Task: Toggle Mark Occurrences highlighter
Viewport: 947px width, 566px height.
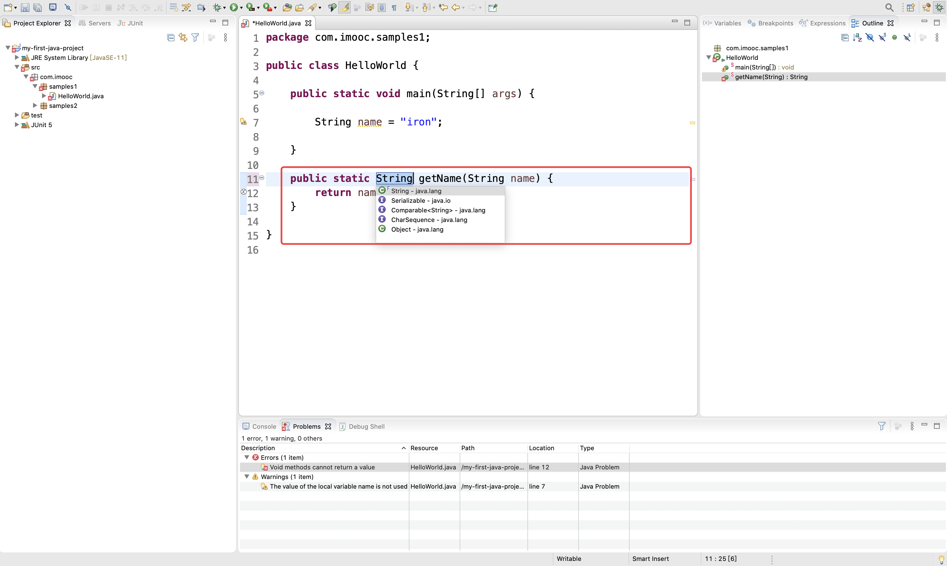Action: coord(345,7)
